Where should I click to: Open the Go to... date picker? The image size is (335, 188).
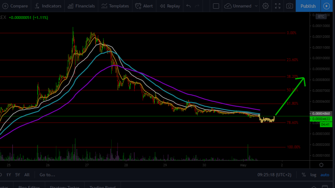(x=47, y=175)
